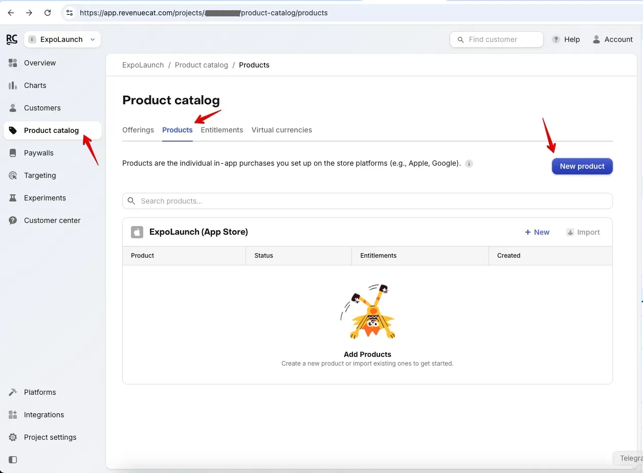Click the Created column header
The image size is (643, 473).
508,256
